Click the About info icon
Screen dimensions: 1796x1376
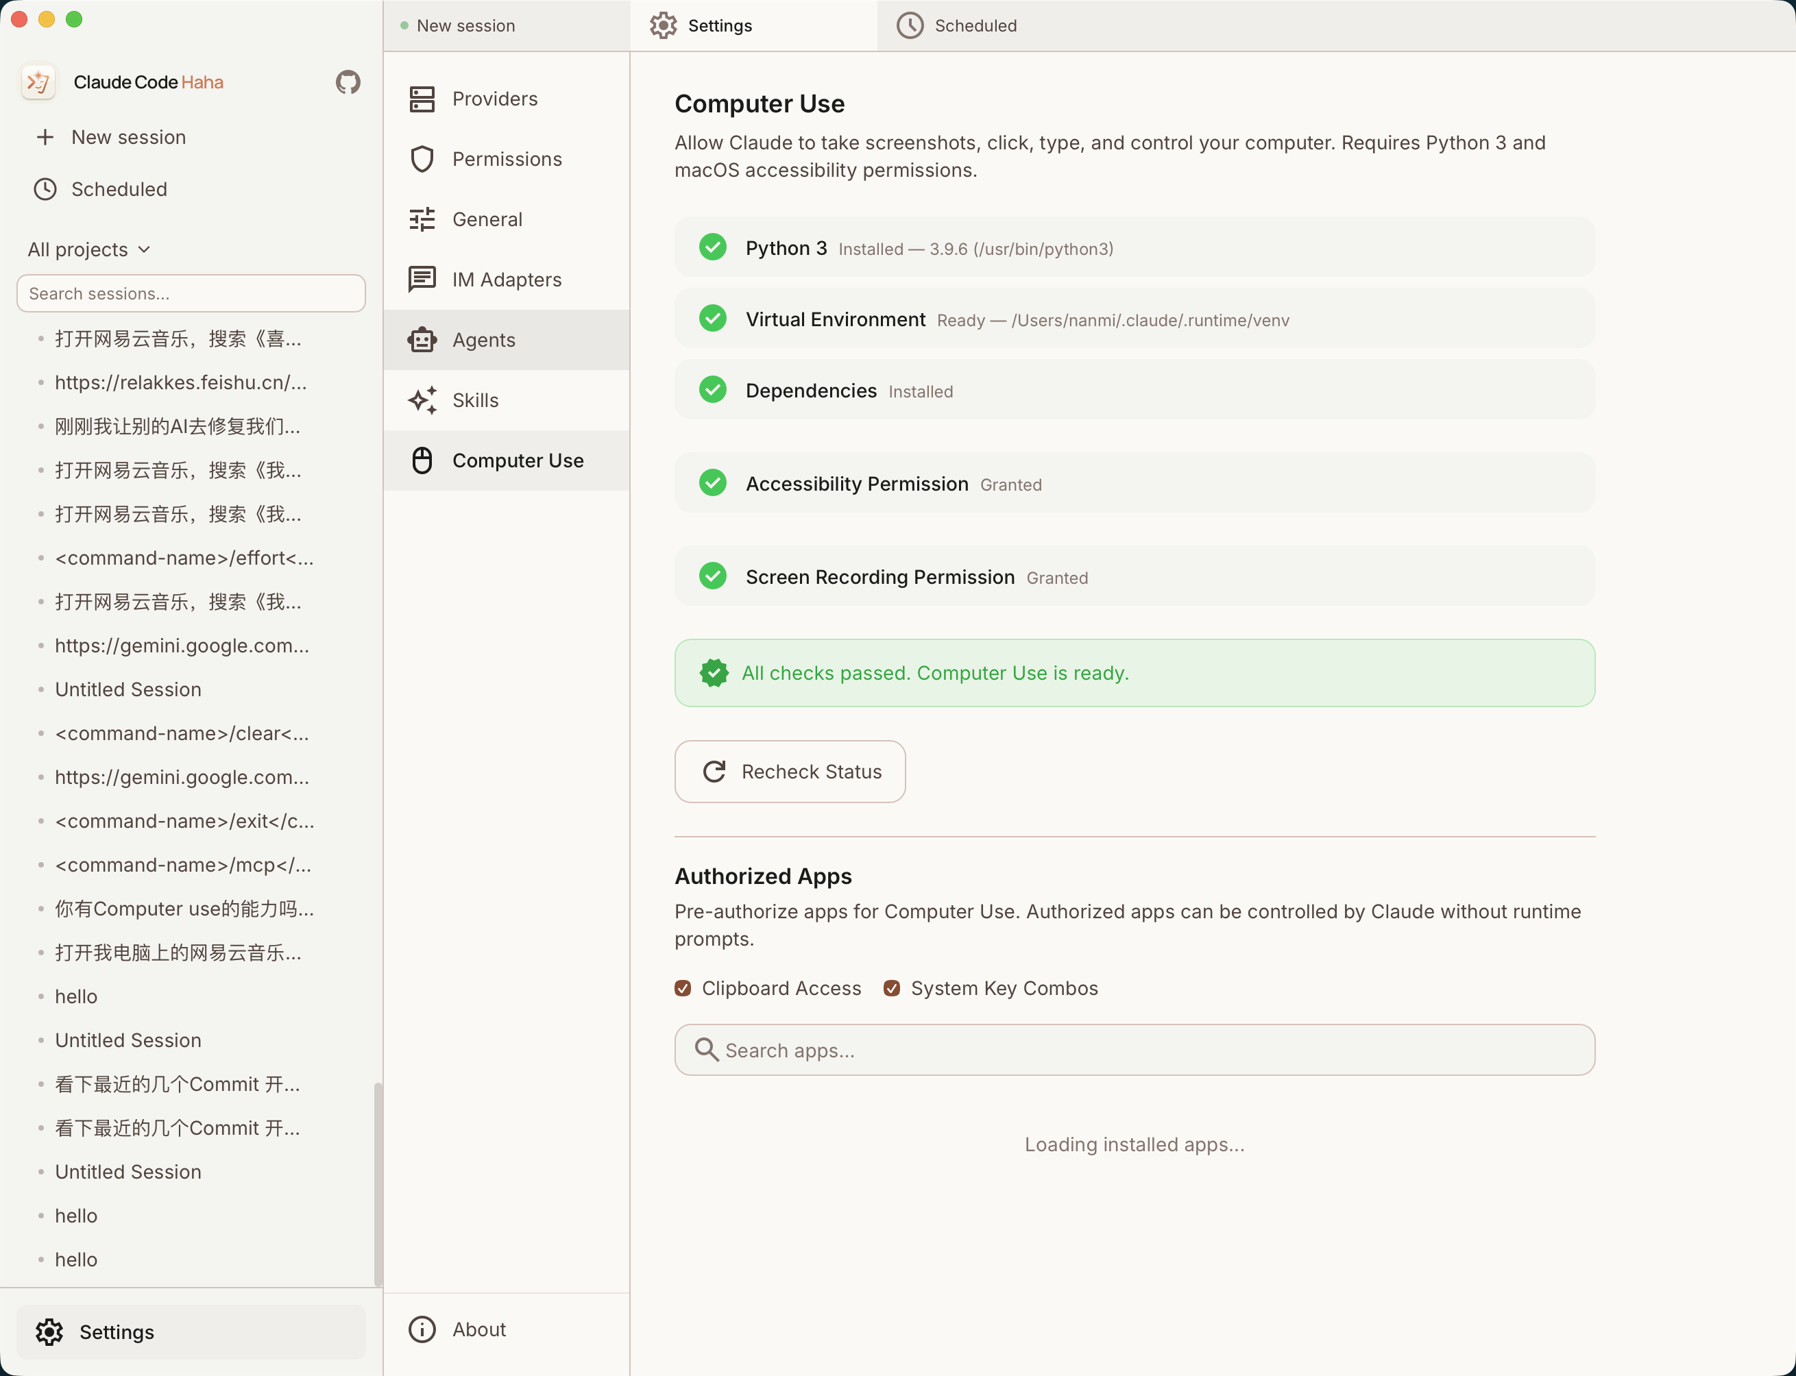pos(422,1329)
